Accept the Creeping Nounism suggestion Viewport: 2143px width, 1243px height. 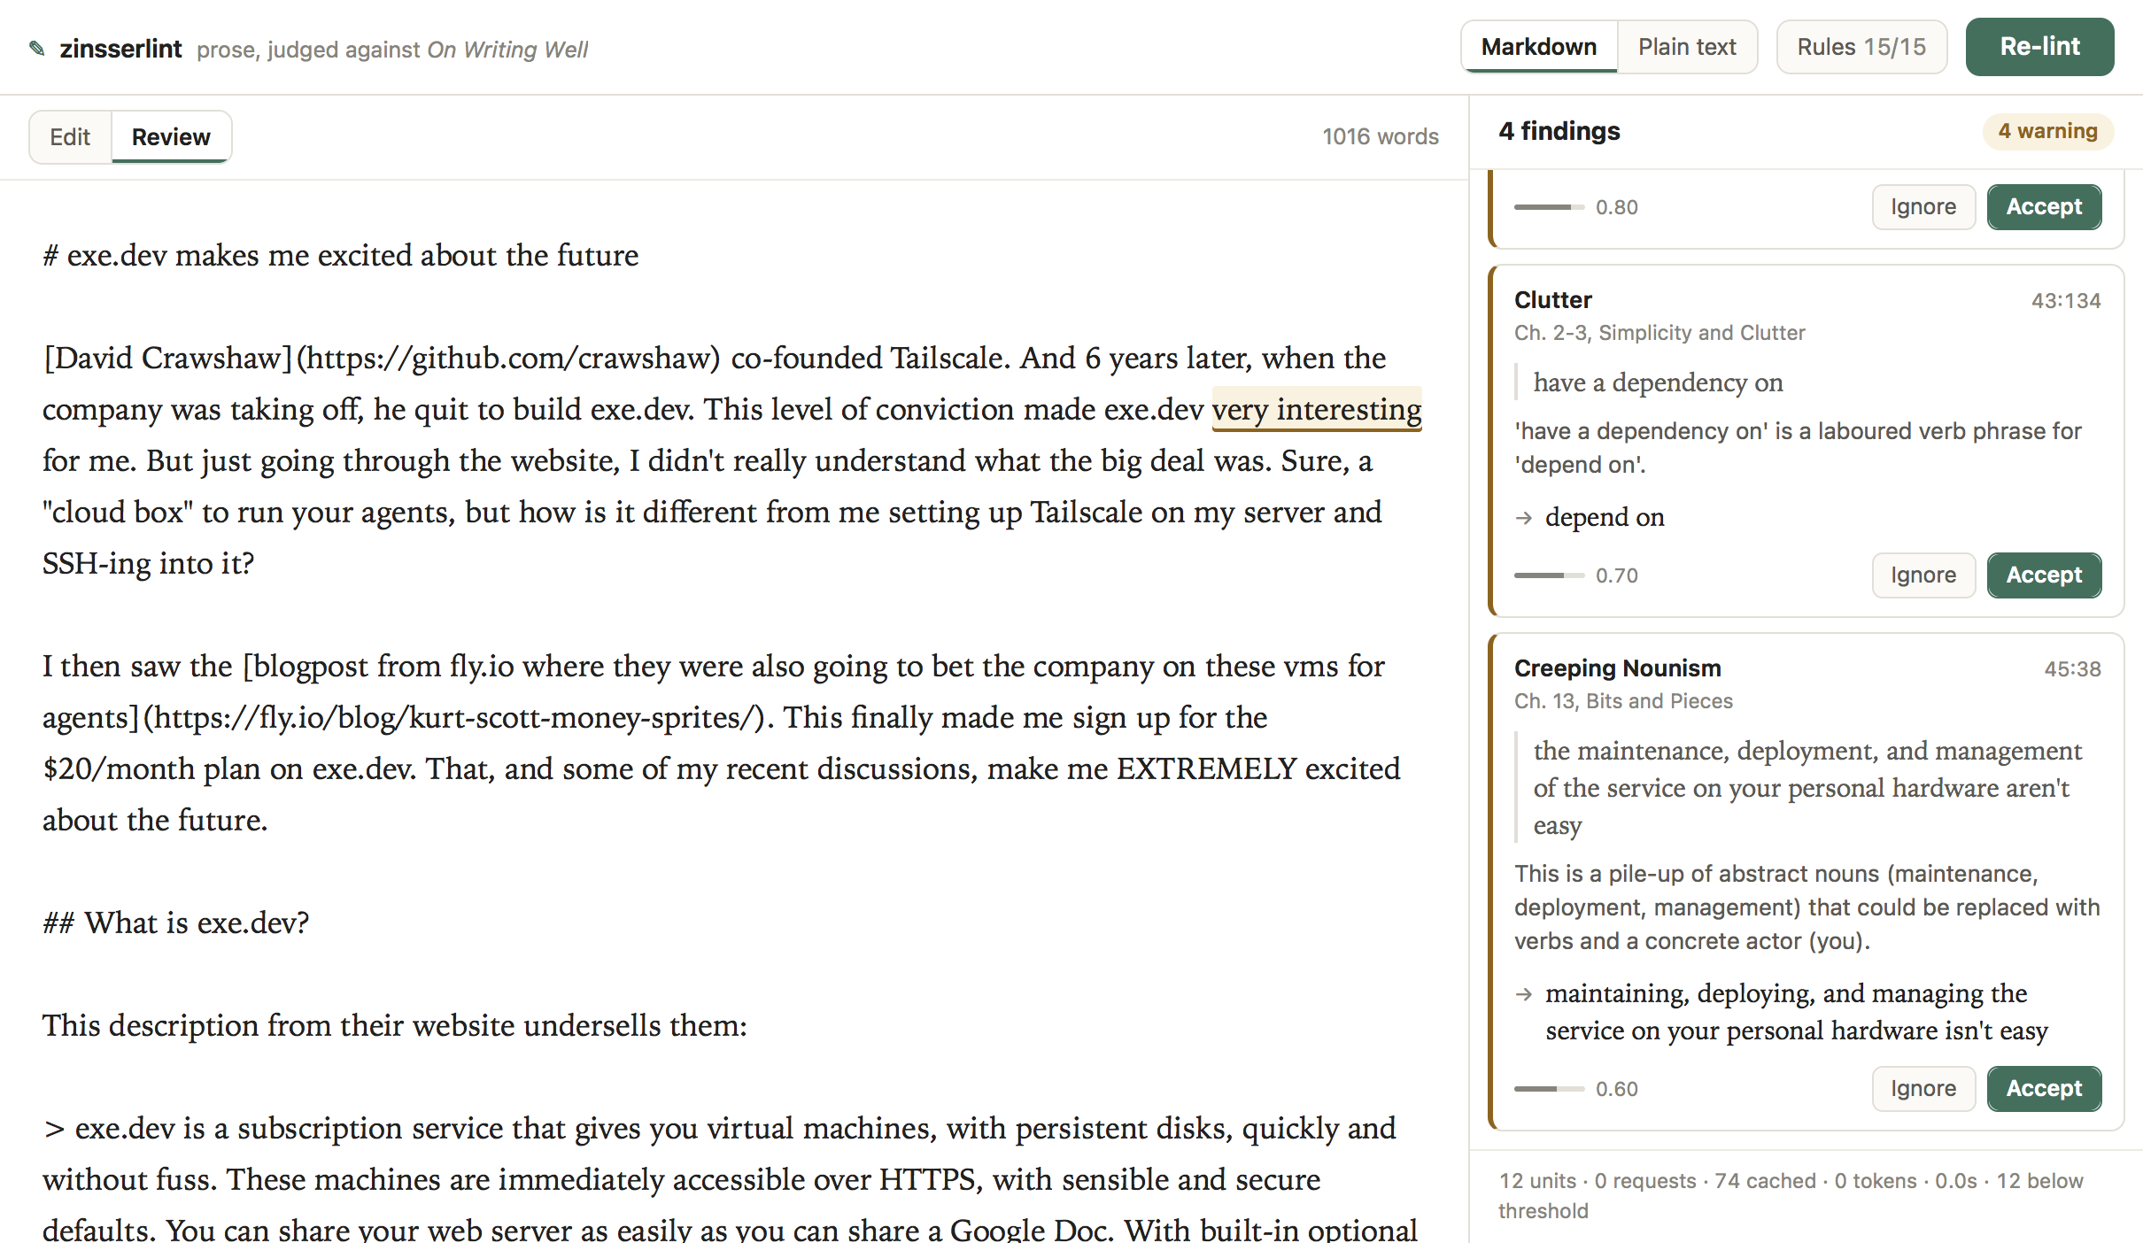(x=2044, y=1089)
